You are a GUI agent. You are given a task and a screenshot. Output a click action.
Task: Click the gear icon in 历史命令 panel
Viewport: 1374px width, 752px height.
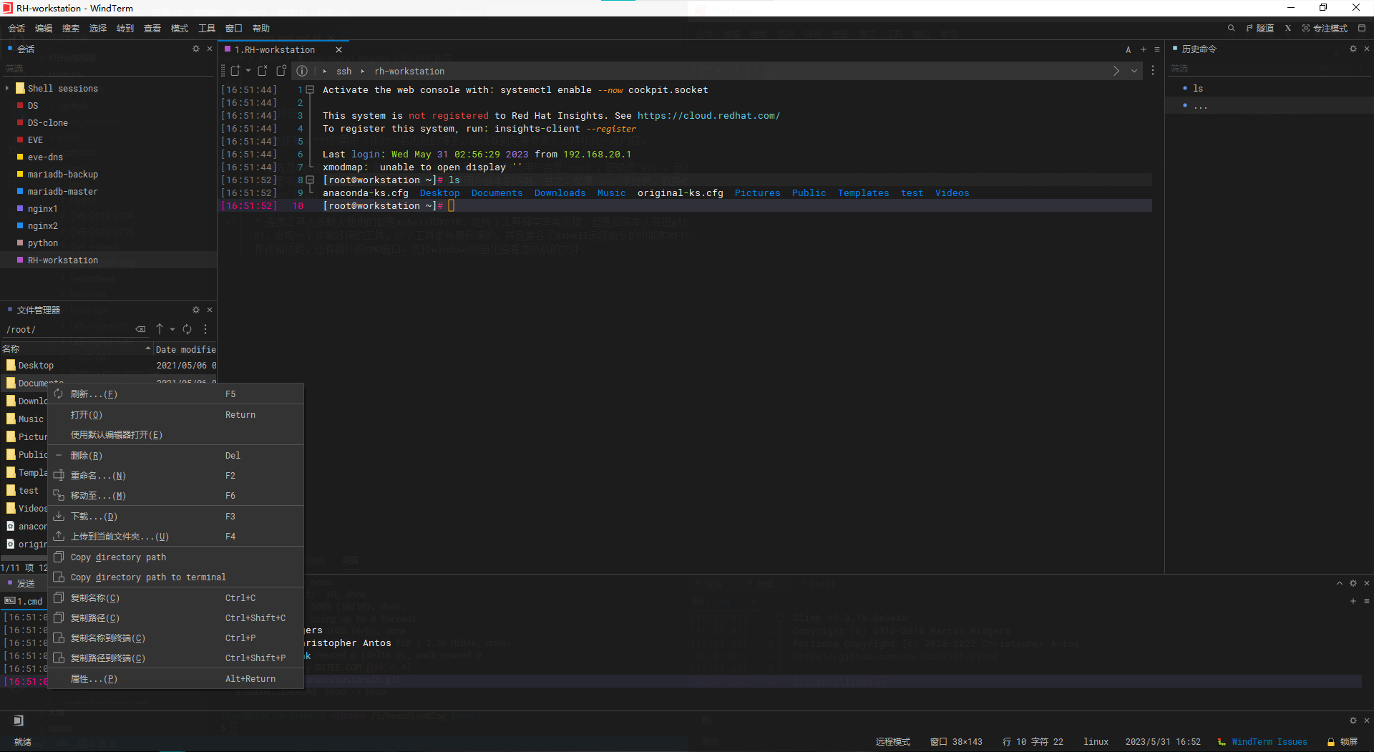click(x=1353, y=49)
